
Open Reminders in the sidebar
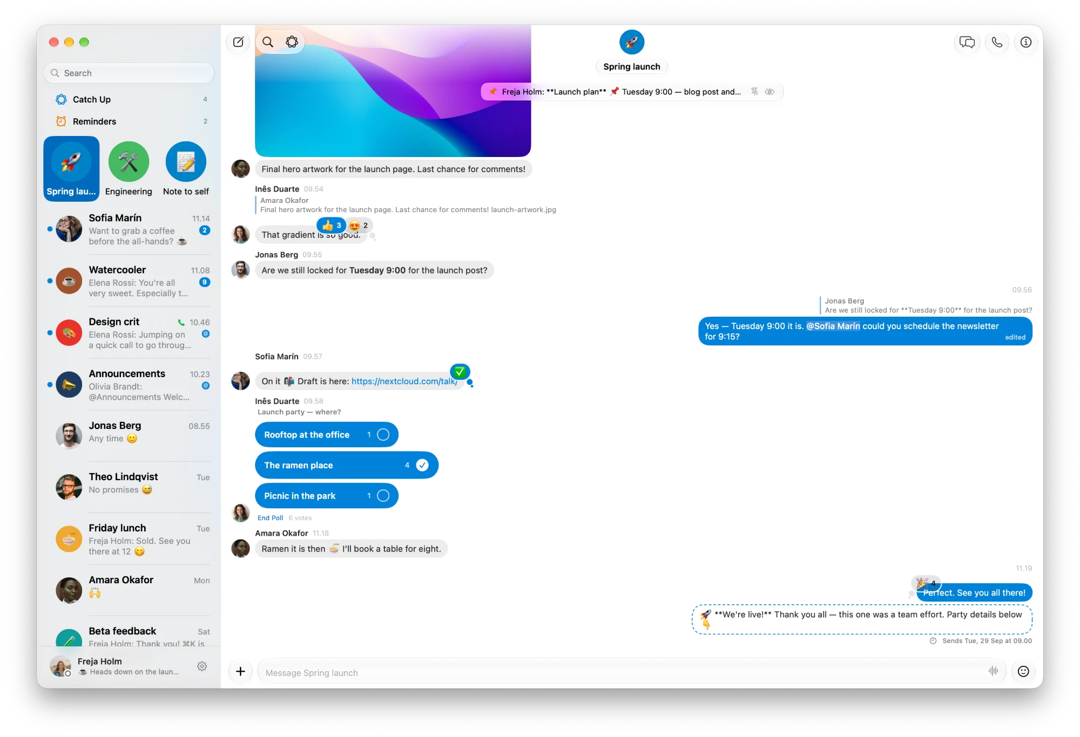129,121
